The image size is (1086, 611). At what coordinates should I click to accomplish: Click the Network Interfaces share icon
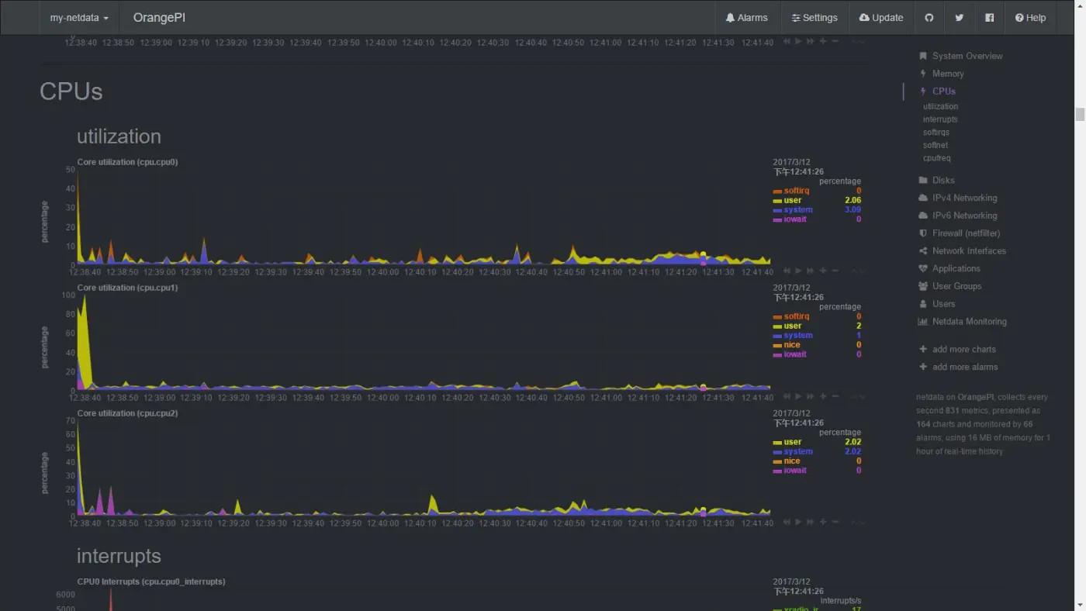[x=923, y=251]
